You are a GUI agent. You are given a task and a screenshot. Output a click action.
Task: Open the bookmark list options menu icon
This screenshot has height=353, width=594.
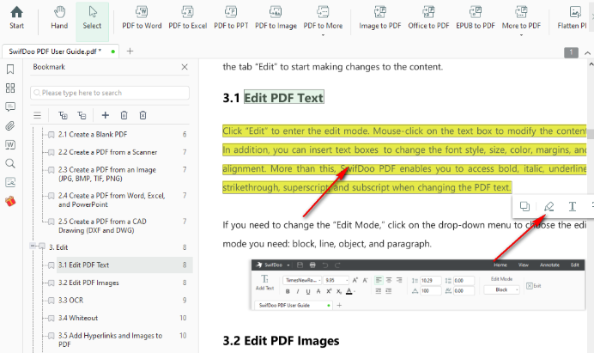[x=37, y=115]
